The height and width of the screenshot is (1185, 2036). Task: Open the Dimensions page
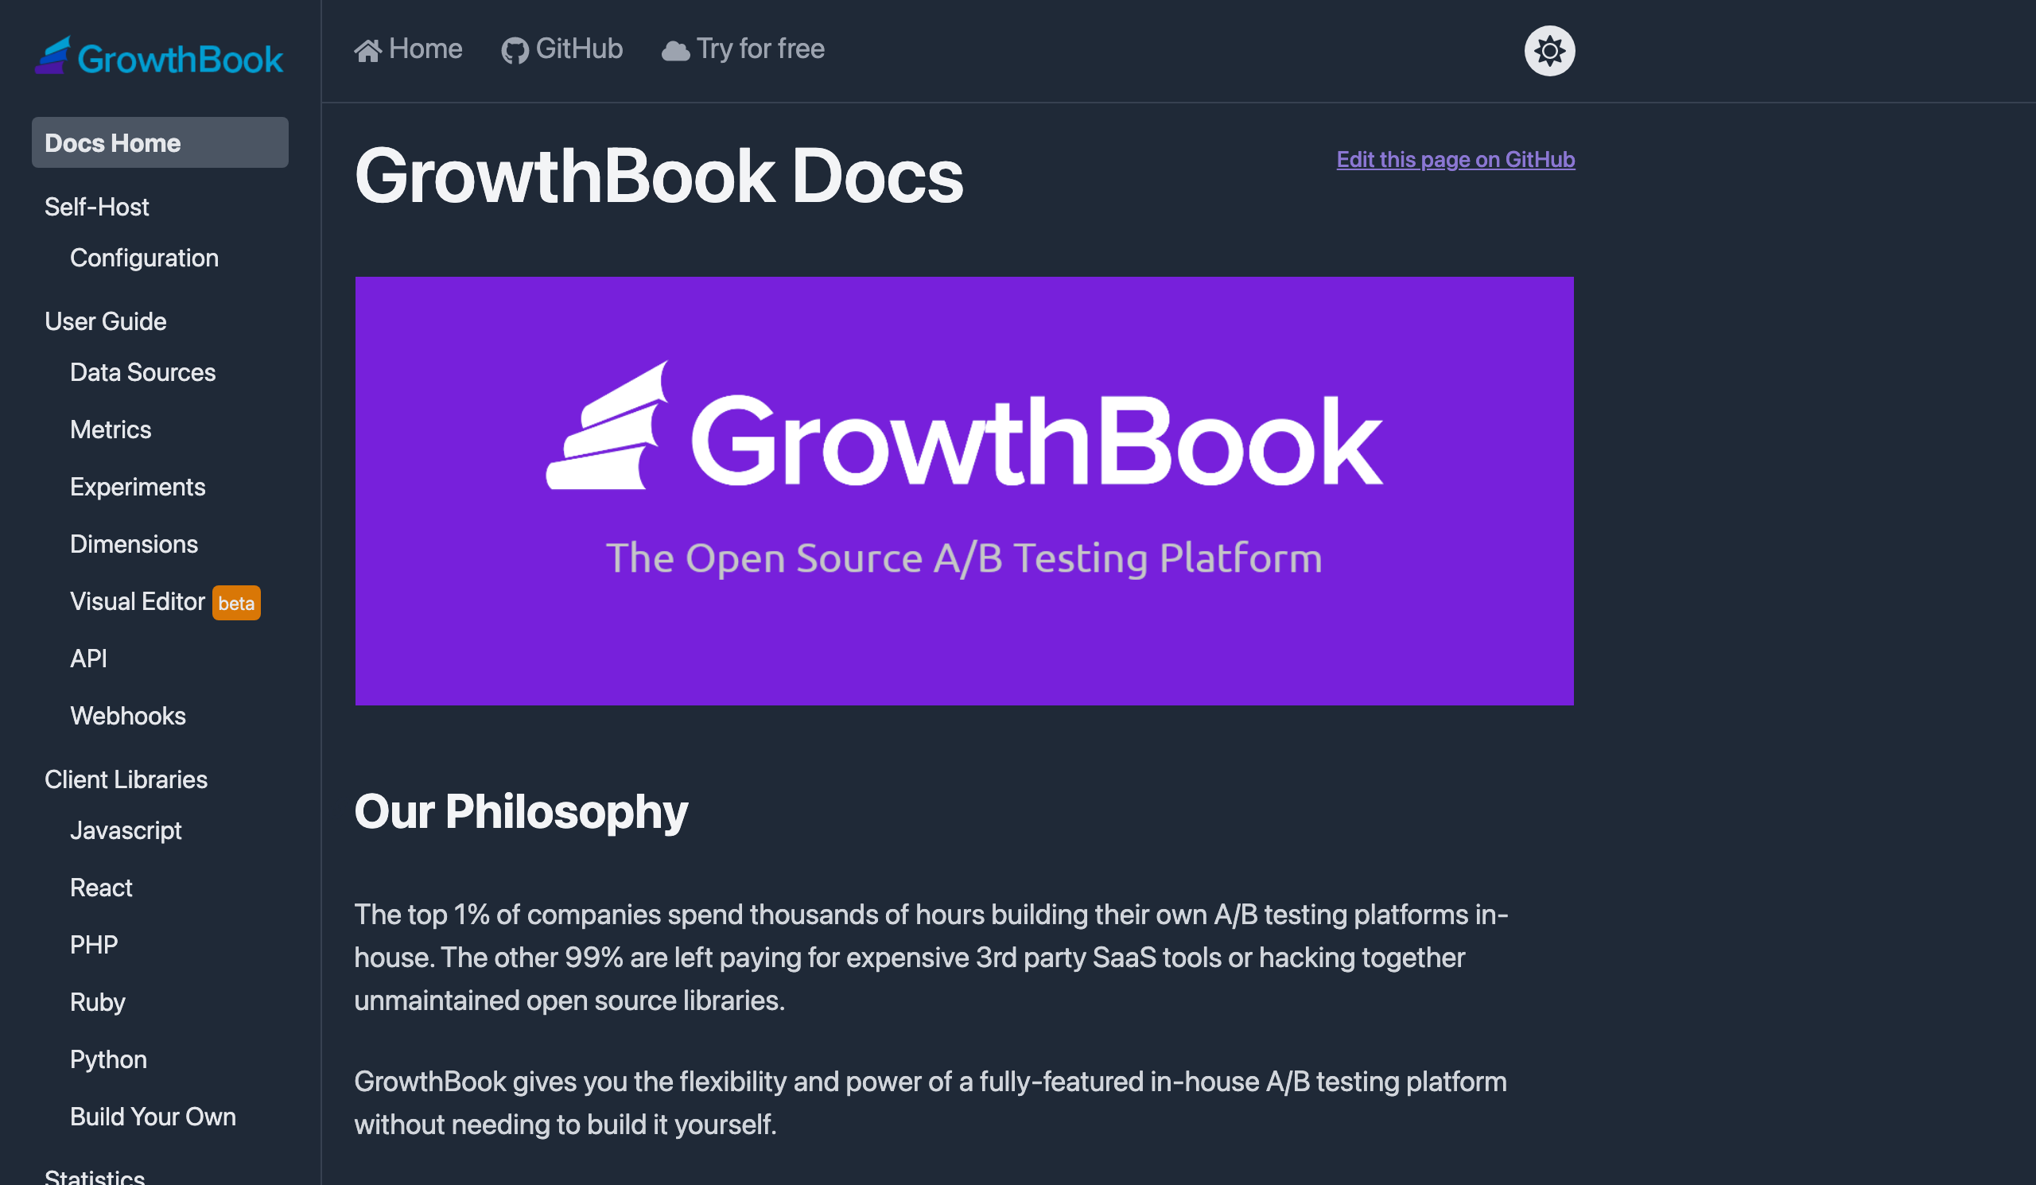134,545
